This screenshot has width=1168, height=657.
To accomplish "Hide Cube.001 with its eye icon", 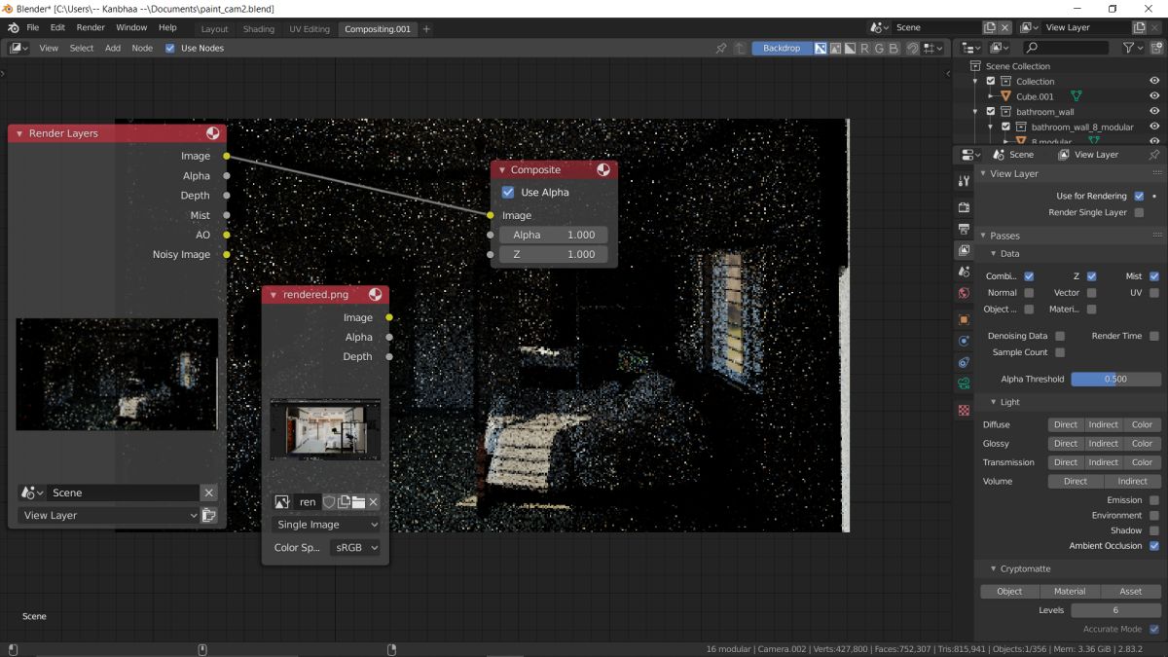I will click(x=1154, y=96).
